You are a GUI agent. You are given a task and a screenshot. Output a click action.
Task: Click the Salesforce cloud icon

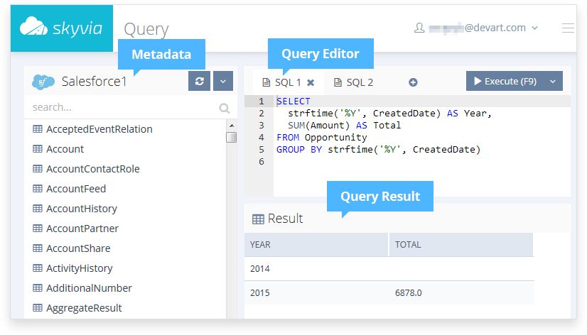(x=43, y=82)
